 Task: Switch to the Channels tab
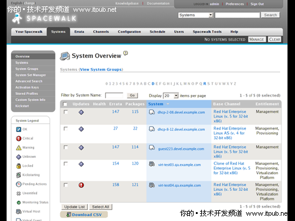point(101,32)
